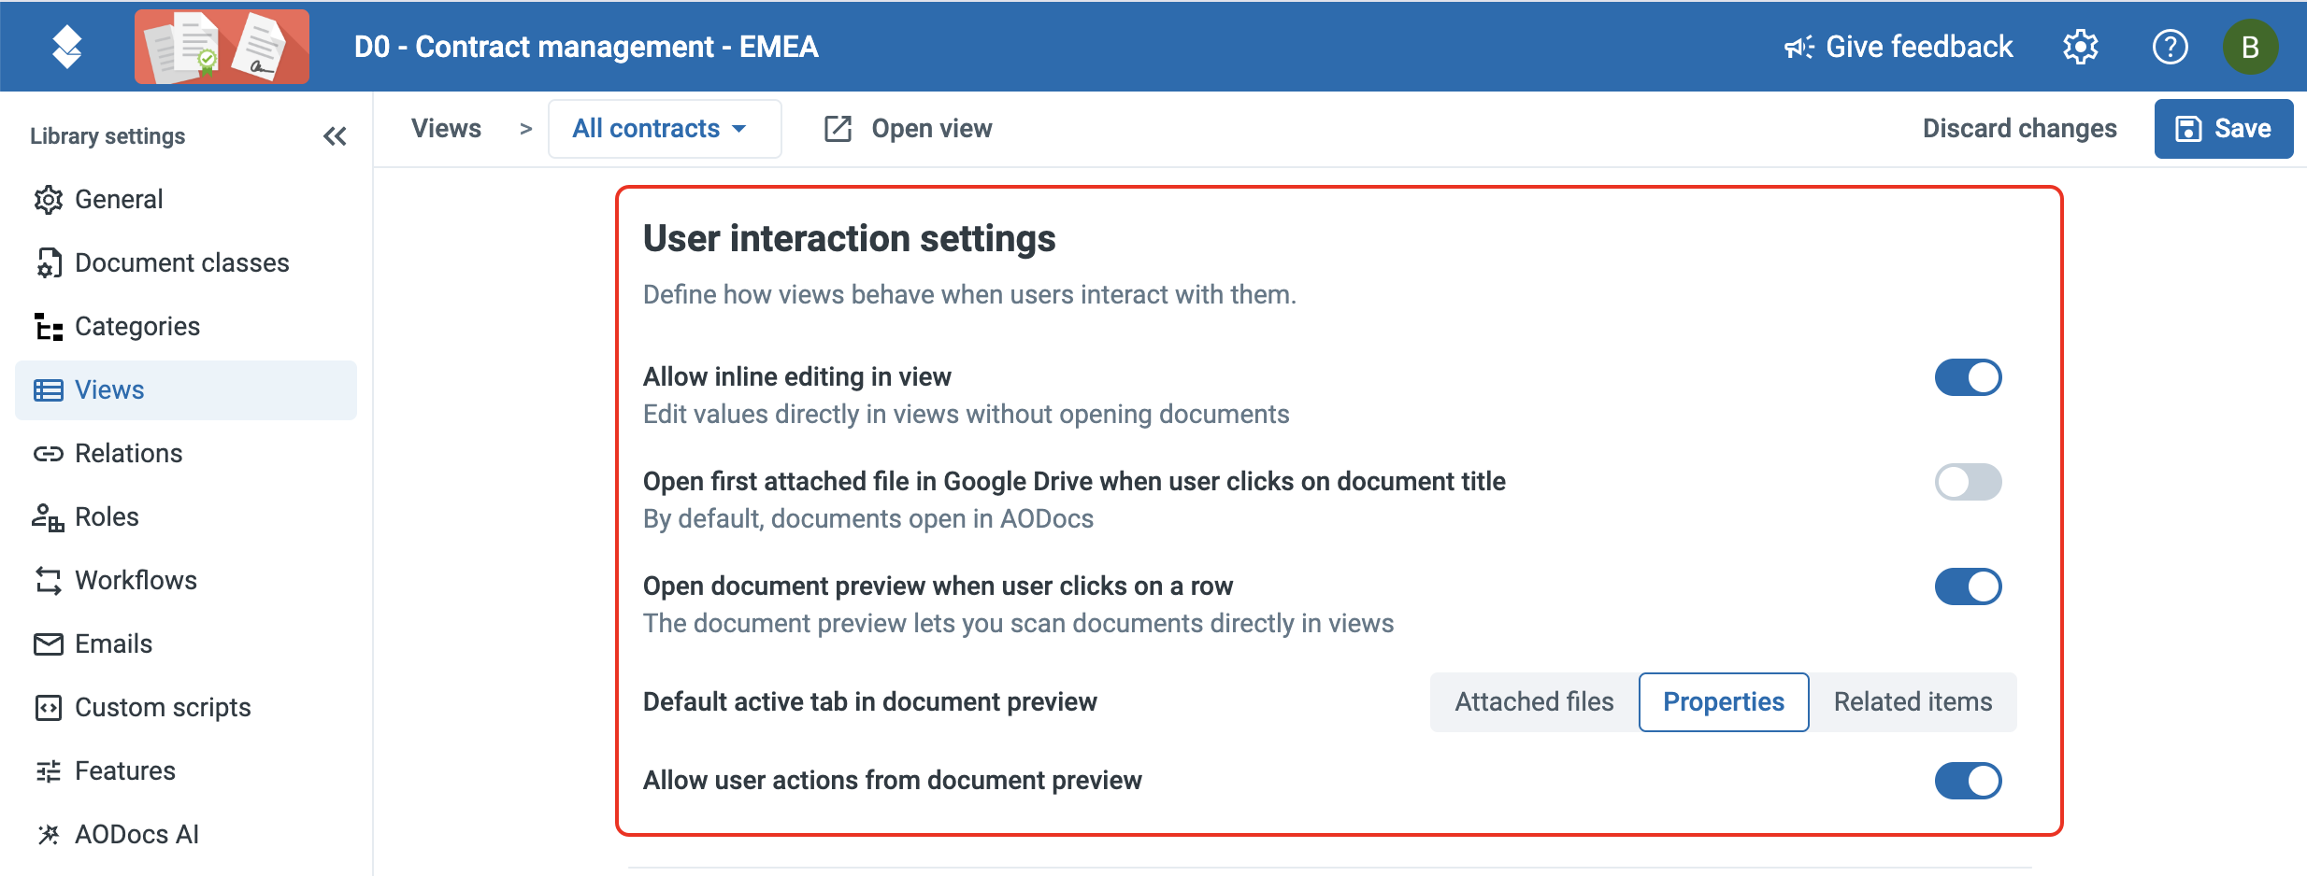The width and height of the screenshot is (2307, 876).
Task: Select Related items as default tab
Action: tap(1913, 702)
